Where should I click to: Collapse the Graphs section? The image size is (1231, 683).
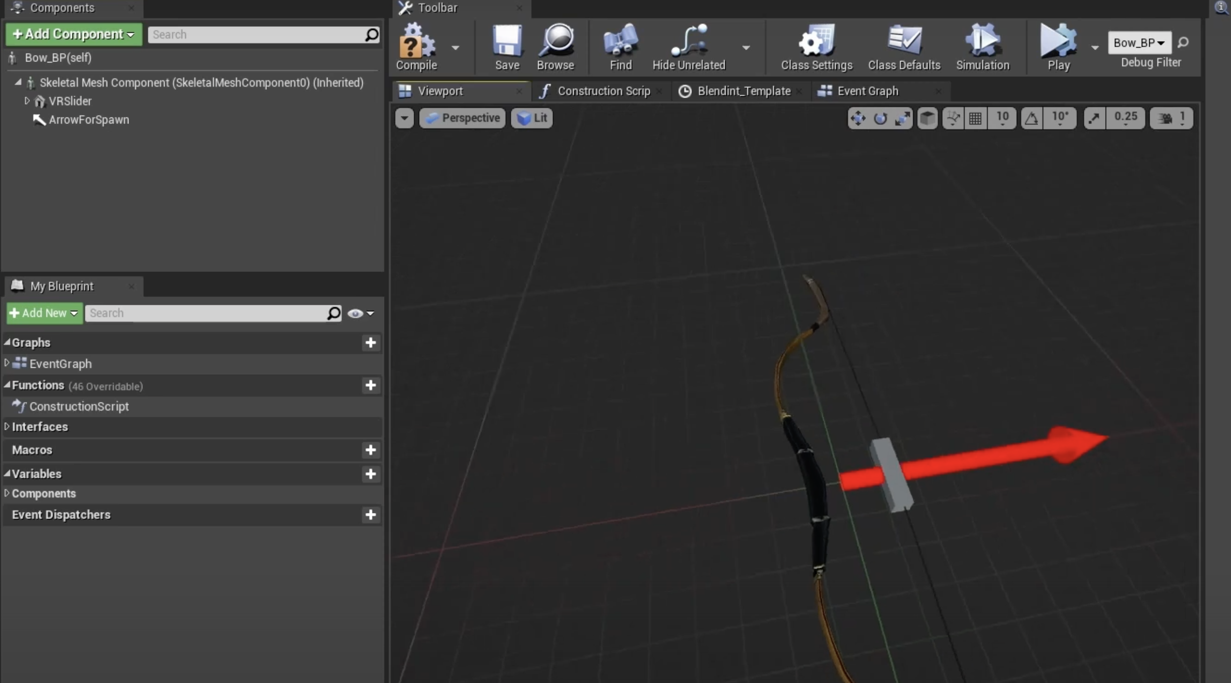(x=7, y=342)
